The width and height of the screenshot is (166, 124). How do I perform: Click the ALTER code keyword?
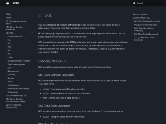pos(45,94)
